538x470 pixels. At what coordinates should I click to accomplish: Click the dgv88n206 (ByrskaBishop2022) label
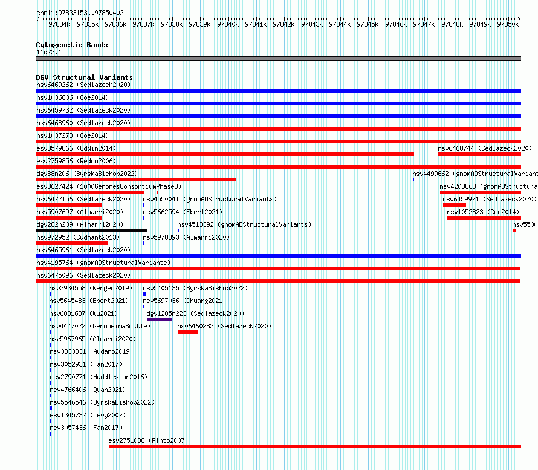(x=87, y=174)
